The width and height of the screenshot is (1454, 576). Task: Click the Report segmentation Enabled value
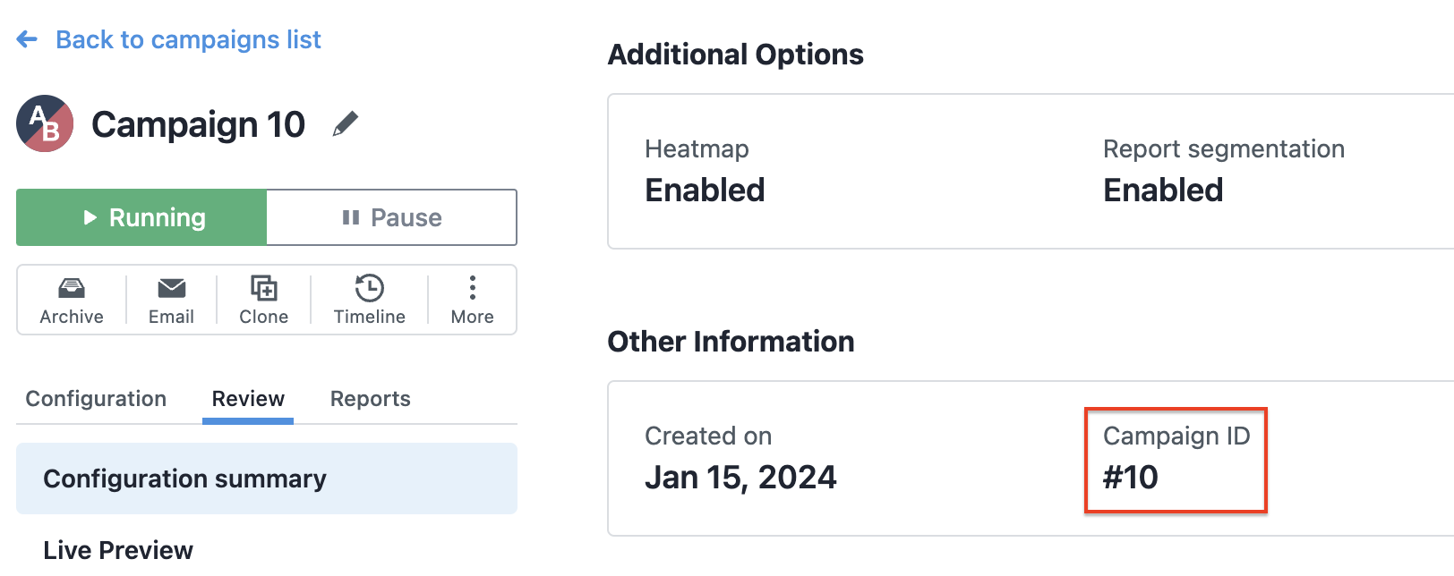[x=1163, y=191]
